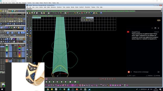This screenshot has width=163, height=91.
Task: Uncheck the Quad osnap checkbox
Action: (57, 82)
